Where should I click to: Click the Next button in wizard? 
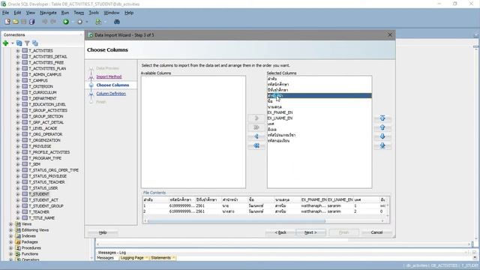[310, 232]
